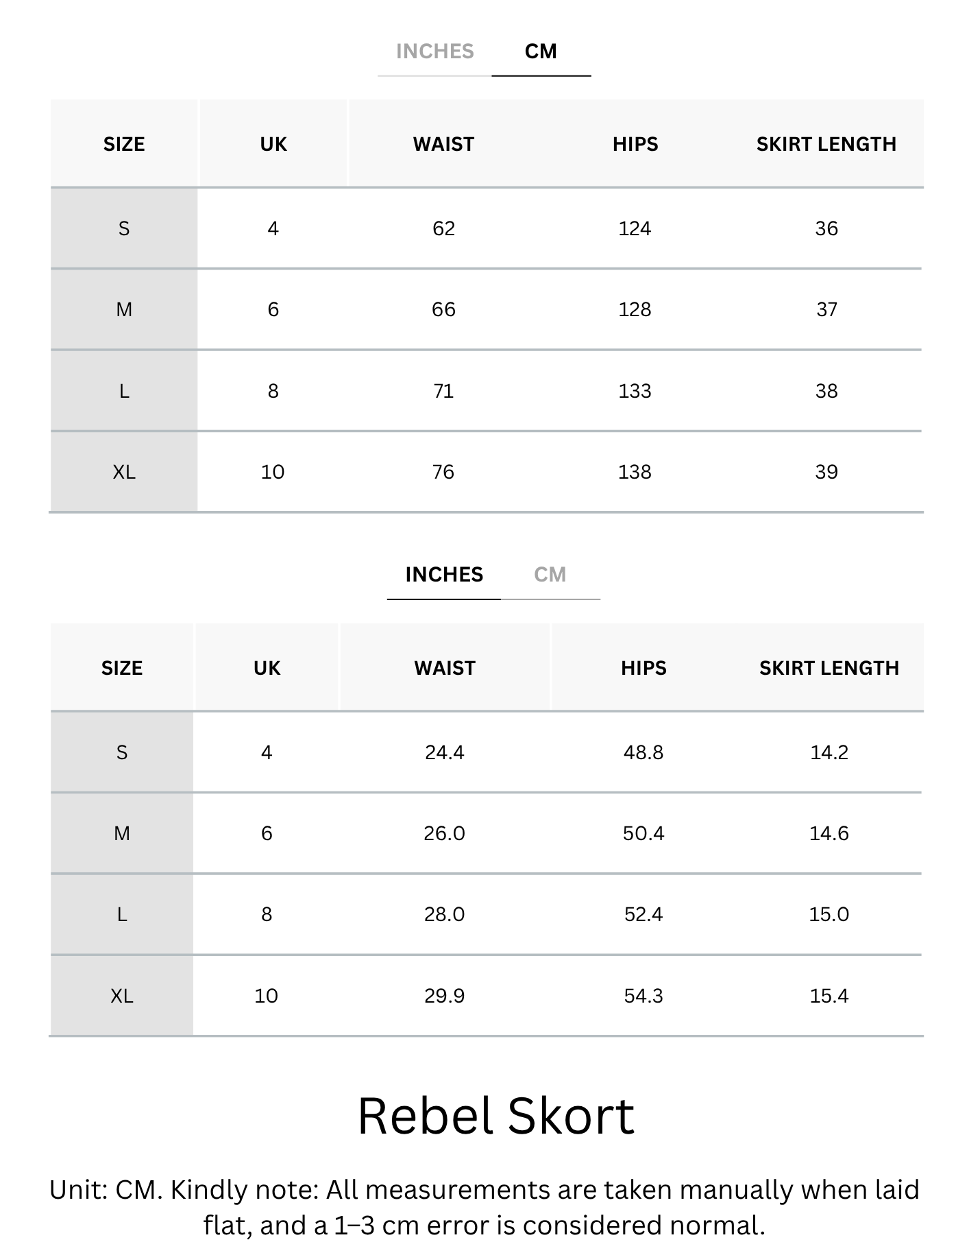Select the INCHES tab above the bottom table

tap(444, 575)
